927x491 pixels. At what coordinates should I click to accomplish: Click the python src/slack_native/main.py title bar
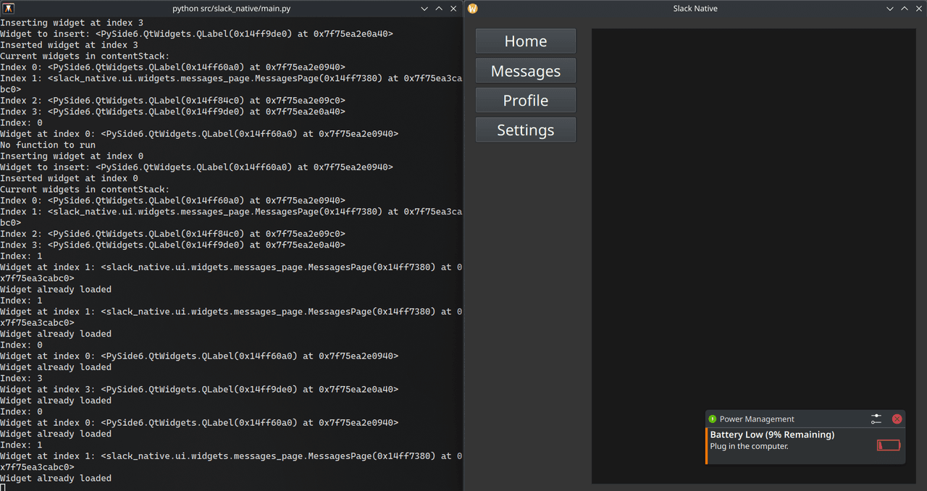(231, 9)
